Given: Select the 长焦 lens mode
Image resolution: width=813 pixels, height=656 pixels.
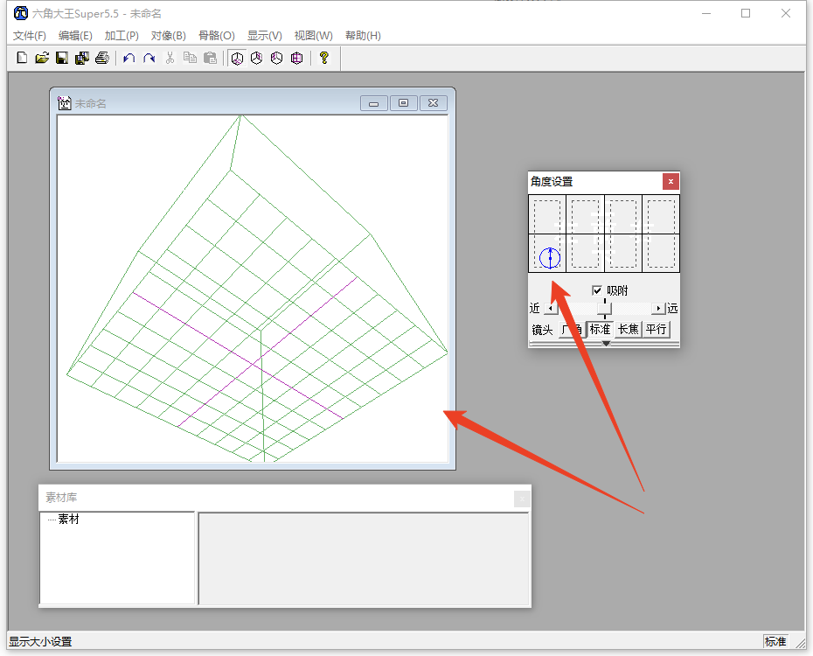Looking at the screenshot, I should (x=629, y=330).
